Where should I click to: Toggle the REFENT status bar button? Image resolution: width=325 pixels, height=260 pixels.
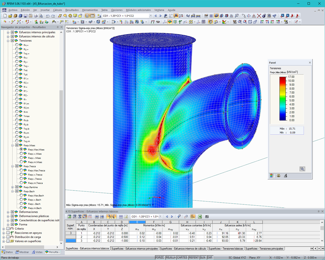coord(194,257)
